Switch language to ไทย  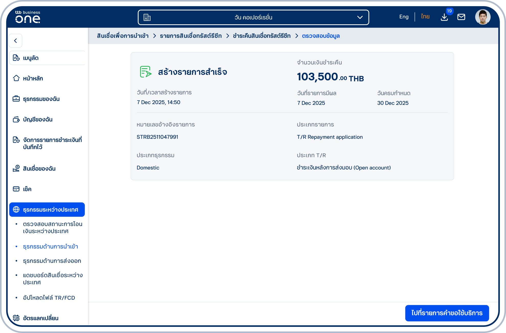point(425,17)
